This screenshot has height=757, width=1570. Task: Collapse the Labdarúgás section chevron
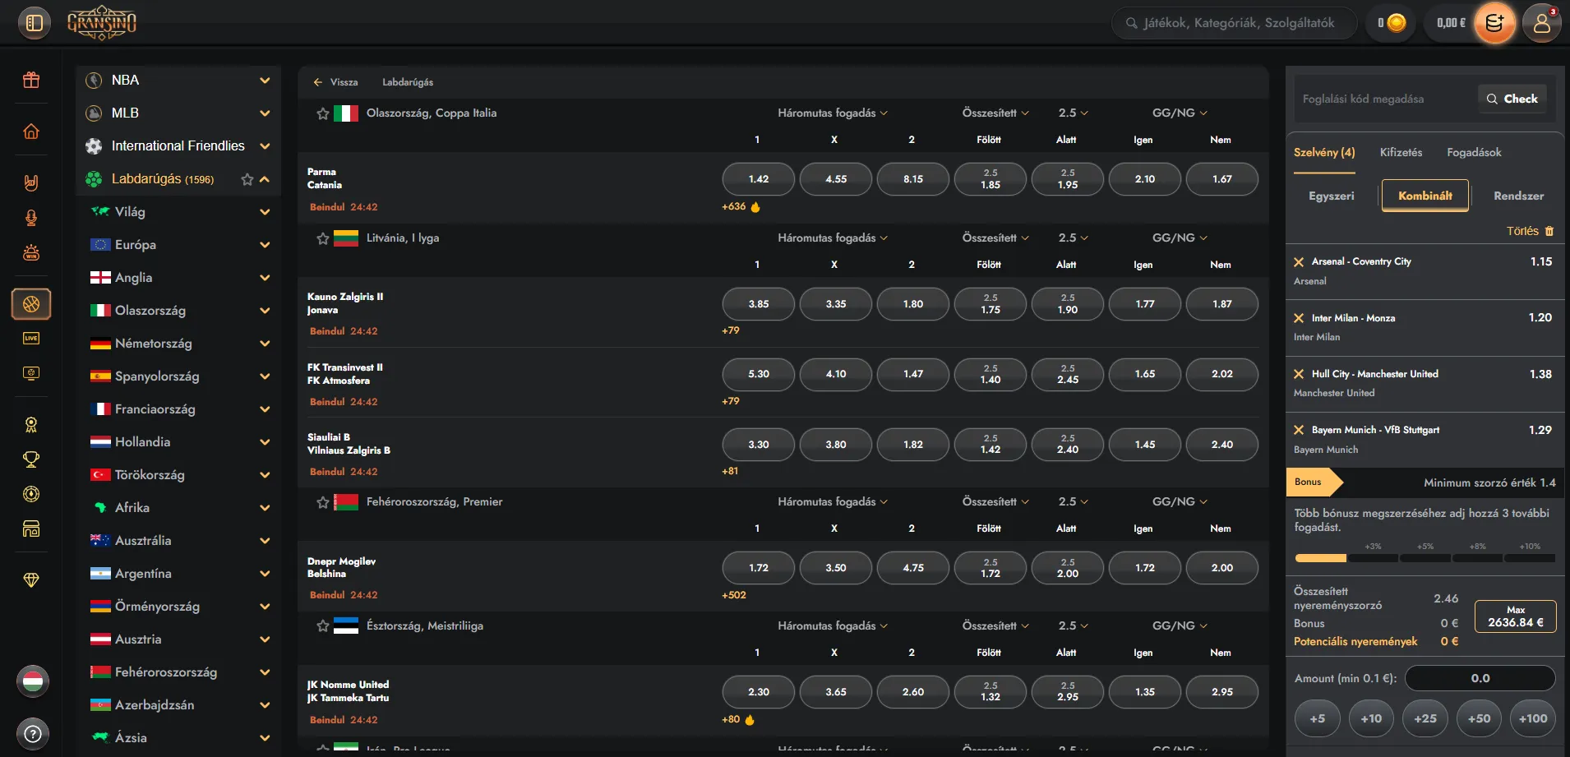coord(265,179)
